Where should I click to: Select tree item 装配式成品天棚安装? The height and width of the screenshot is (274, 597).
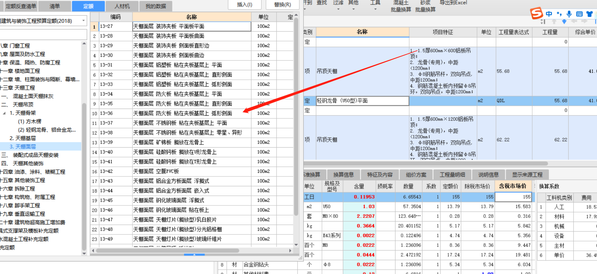36,155
